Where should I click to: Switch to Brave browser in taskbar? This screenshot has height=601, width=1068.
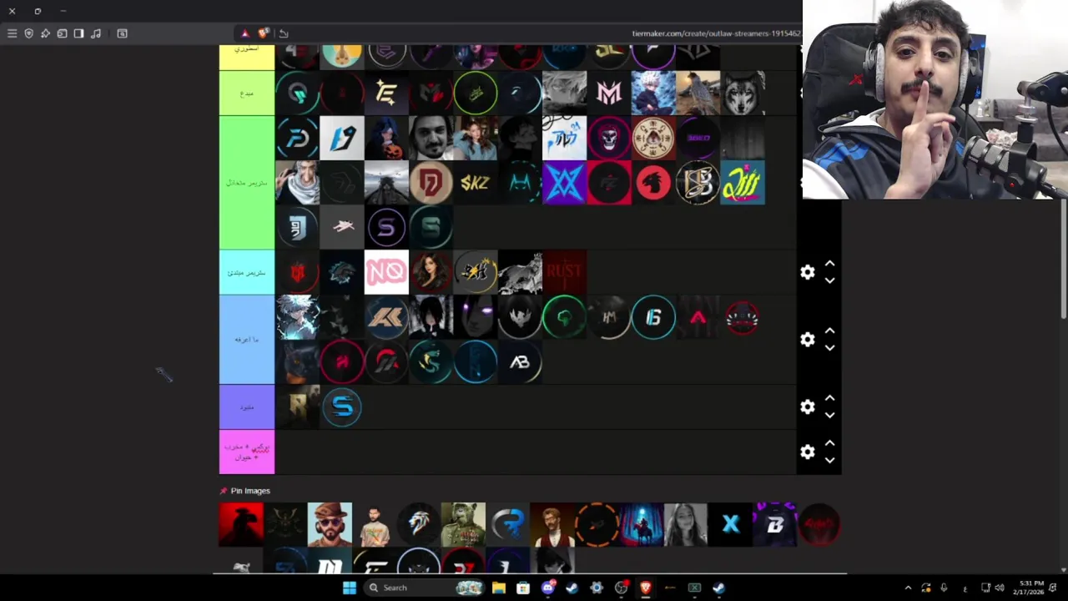645,588
